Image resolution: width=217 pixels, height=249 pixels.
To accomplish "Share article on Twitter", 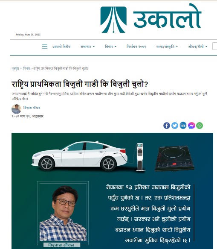I will 175,126.
